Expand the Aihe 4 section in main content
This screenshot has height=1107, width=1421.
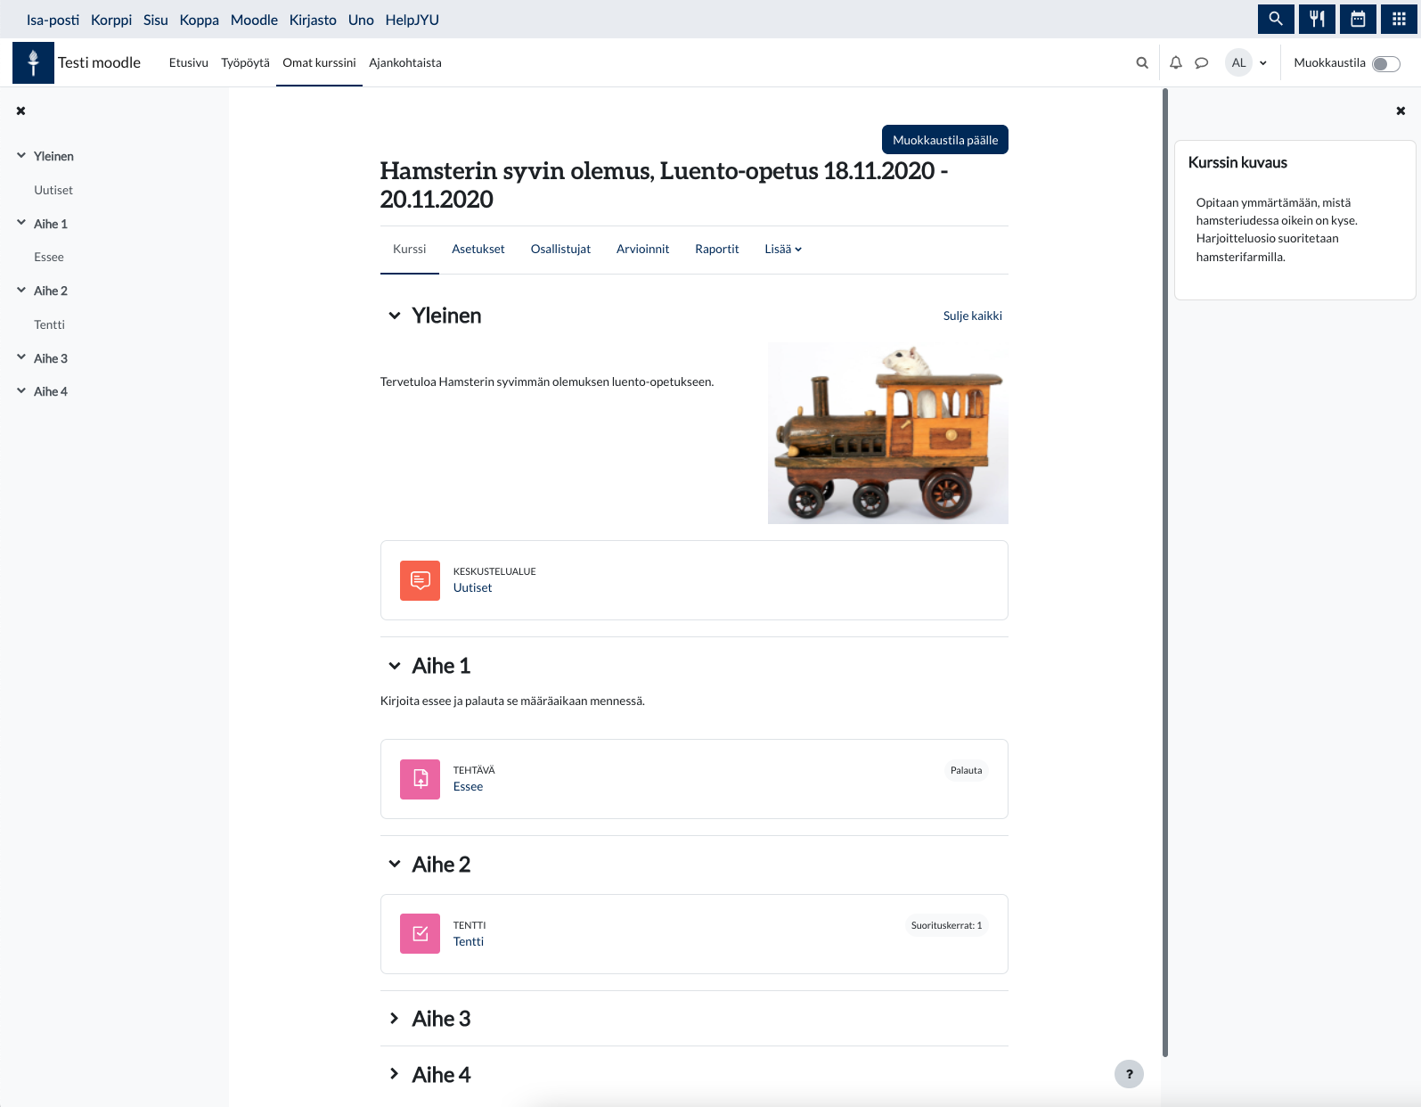click(x=394, y=1075)
